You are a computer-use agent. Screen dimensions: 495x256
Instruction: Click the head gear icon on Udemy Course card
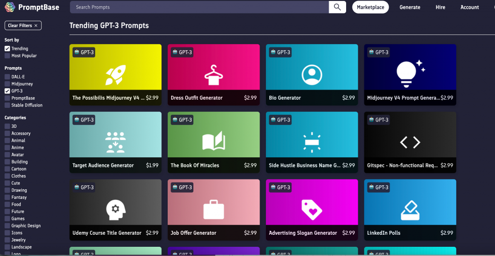click(116, 210)
